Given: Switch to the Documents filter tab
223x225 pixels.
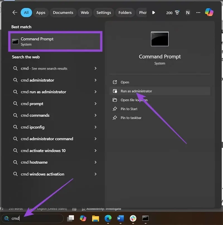Looking at the screenshot, I should click(63, 13).
